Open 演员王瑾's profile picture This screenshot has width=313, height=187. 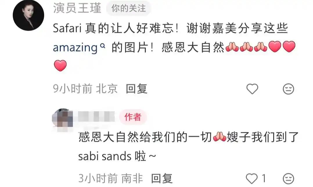click(x=28, y=15)
